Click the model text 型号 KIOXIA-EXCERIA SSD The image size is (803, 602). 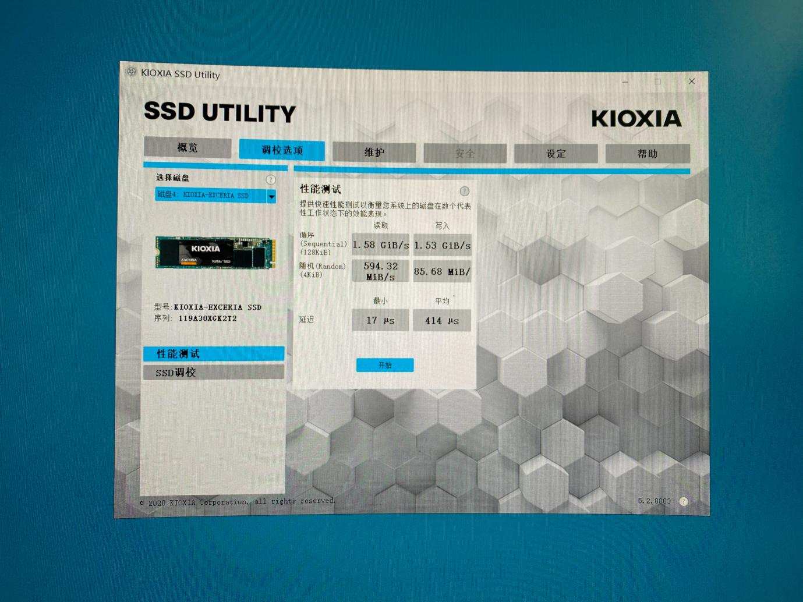[208, 307]
